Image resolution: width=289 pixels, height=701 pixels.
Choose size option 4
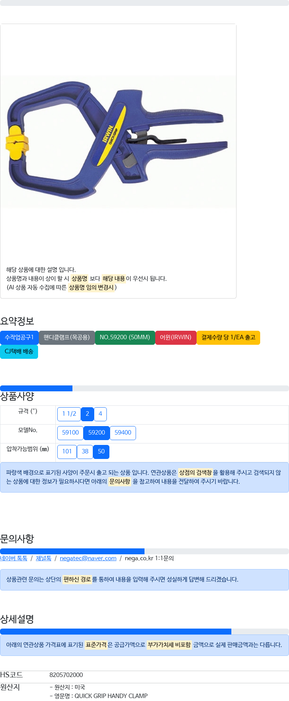[100, 414]
